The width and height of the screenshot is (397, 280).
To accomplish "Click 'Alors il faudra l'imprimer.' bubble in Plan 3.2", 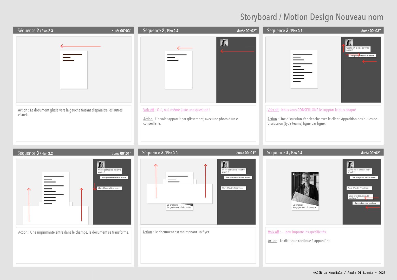I will (109, 188).
